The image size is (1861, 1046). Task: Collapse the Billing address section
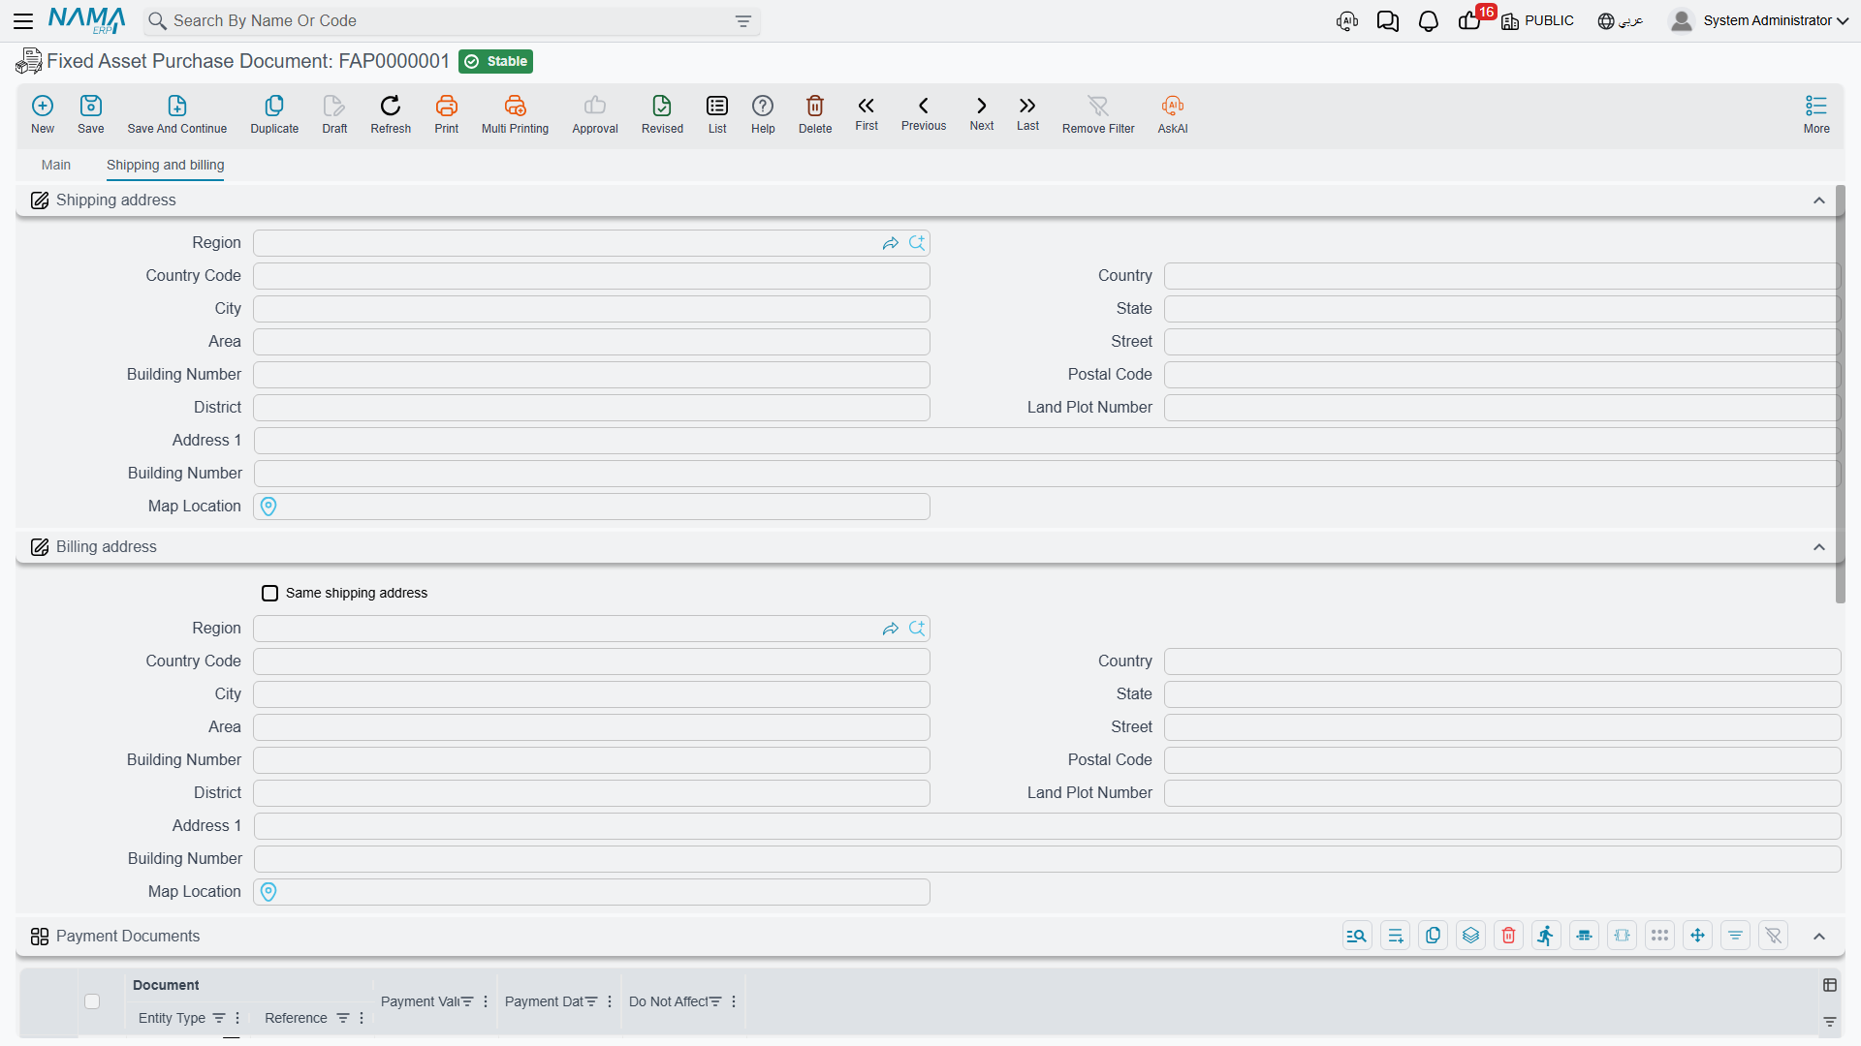1819,547
